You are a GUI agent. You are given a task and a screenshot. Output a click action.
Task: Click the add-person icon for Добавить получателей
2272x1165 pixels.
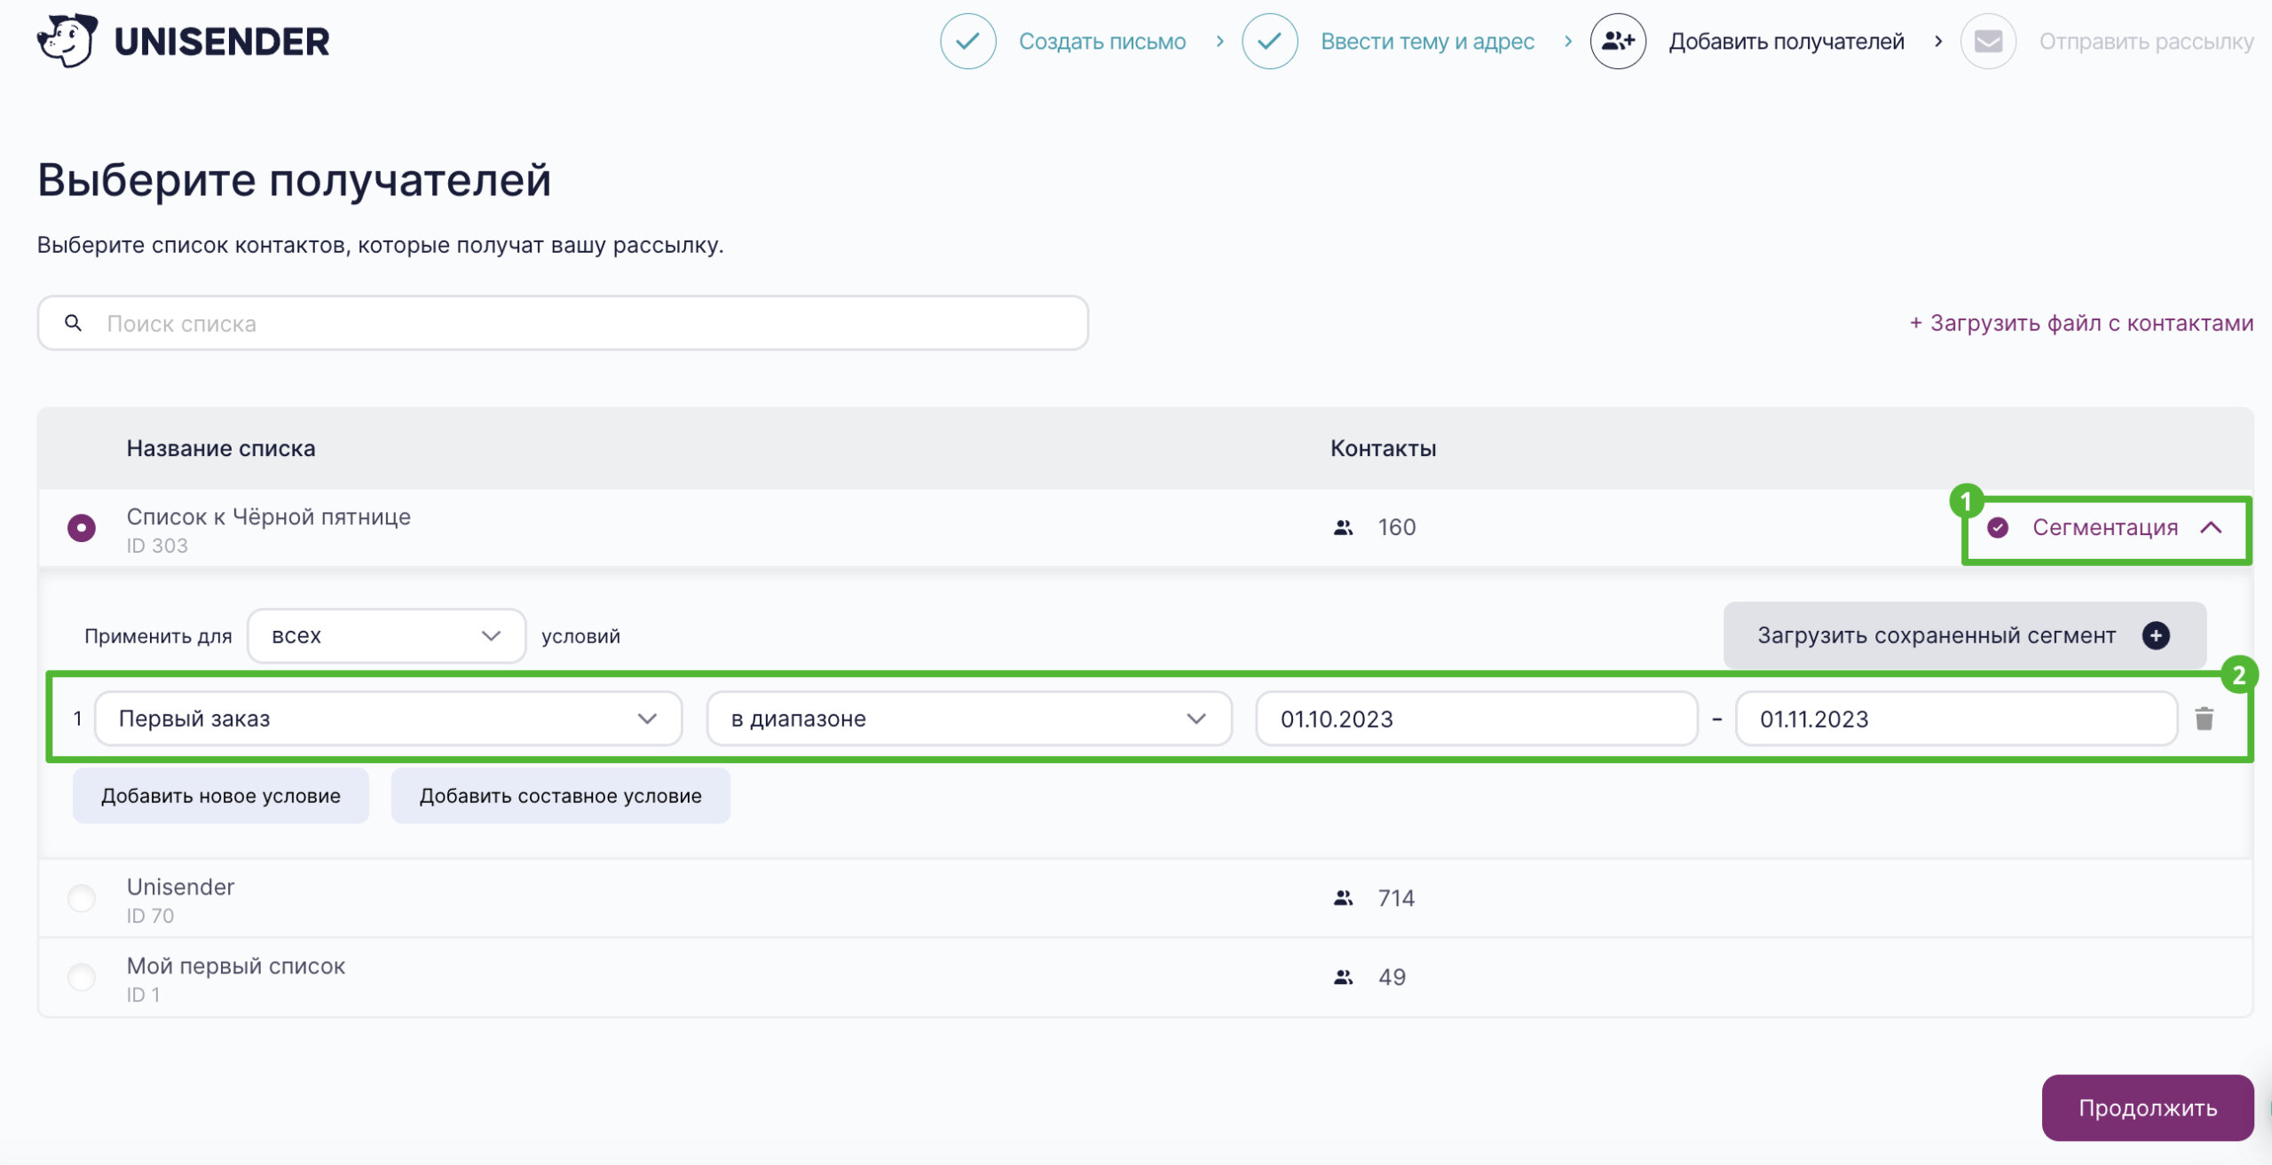(x=1618, y=41)
